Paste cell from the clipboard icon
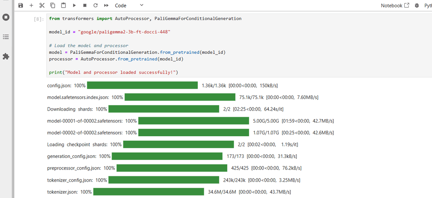This screenshot has width=432, height=198. 63,5
